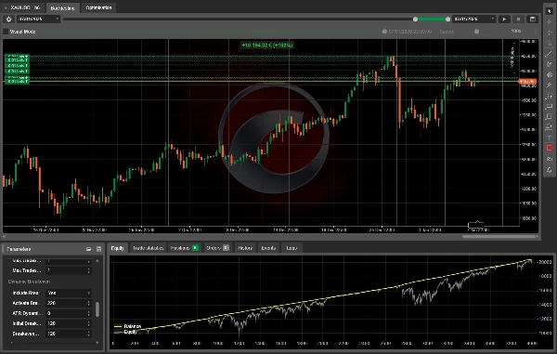Image resolution: width=557 pixels, height=354 pixels.
Task: Switch to the Optimization tab
Action: pyautogui.click(x=98, y=7)
